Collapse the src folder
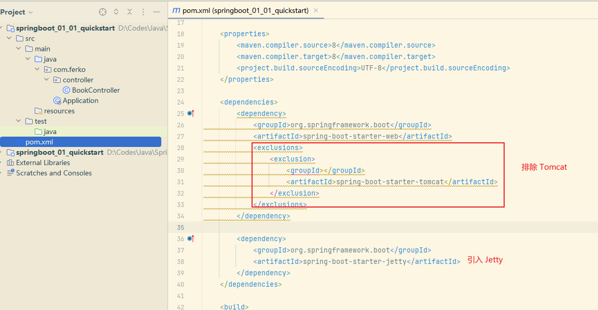The height and width of the screenshot is (310, 598). coord(9,38)
